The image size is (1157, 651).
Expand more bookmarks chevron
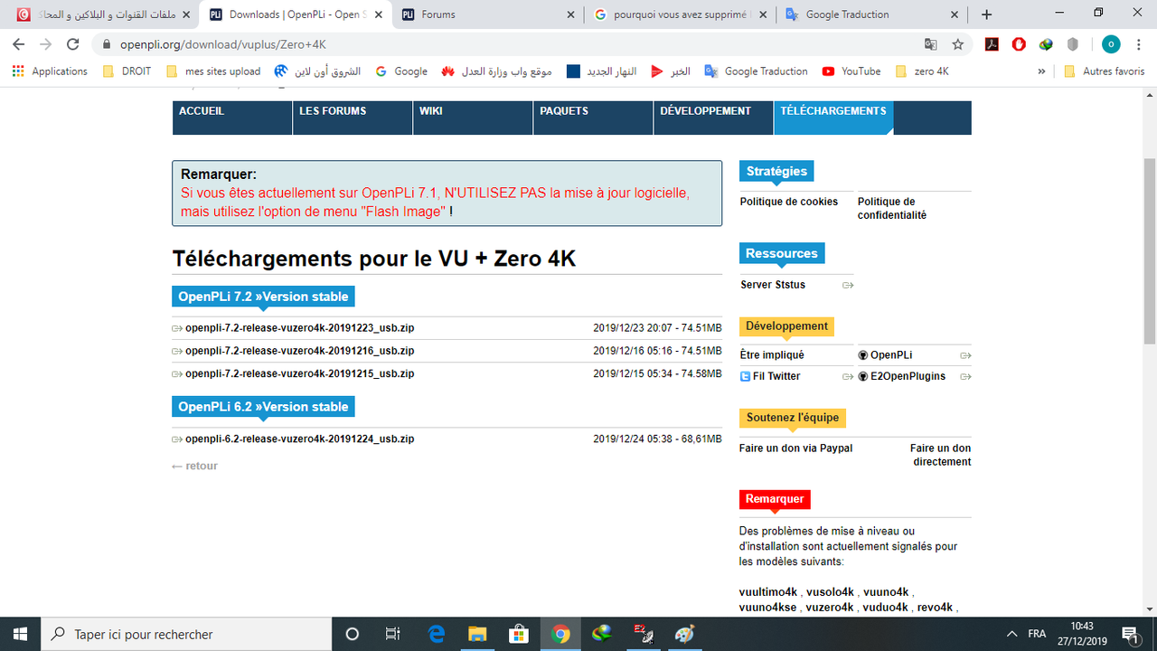[1042, 71]
